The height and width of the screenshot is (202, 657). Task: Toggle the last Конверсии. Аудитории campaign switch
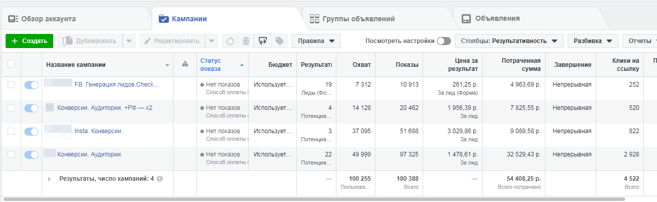tap(31, 154)
